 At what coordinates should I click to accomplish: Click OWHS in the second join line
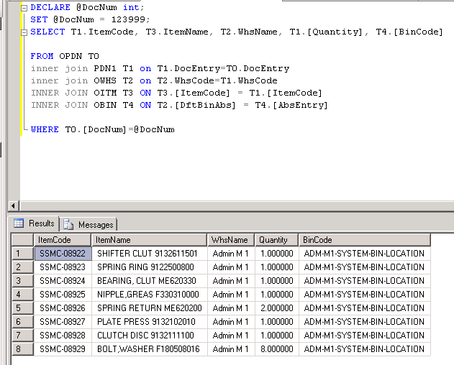point(105,80)
